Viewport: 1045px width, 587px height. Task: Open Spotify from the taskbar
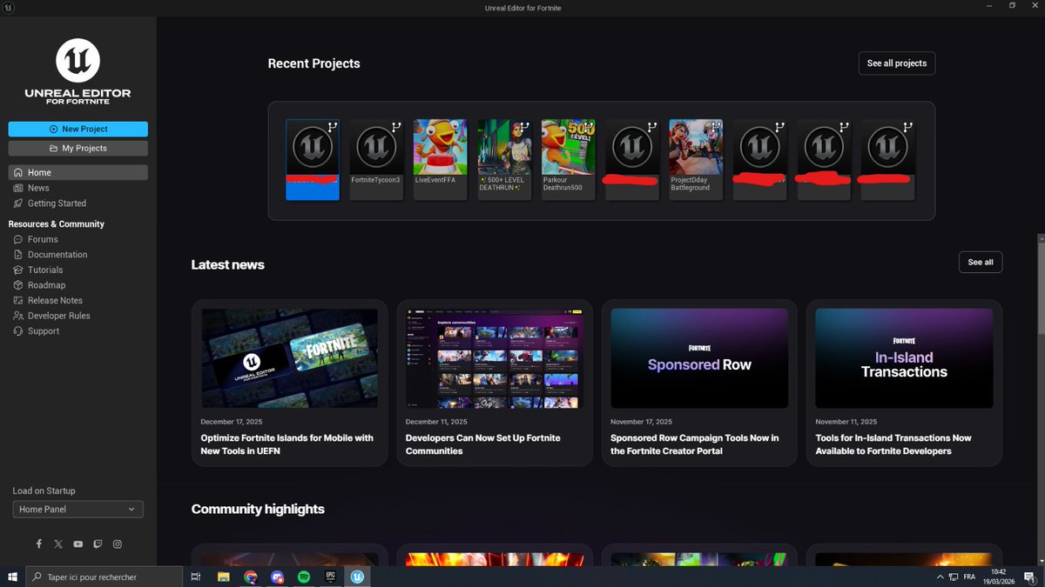[304, 577]
